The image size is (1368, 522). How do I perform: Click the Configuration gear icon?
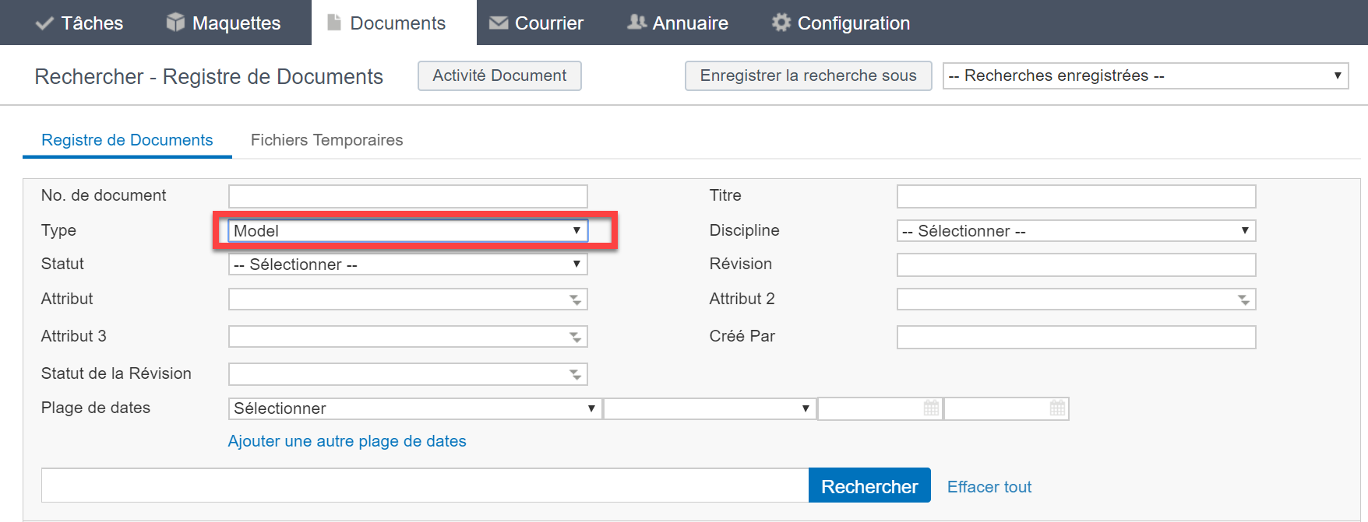click(x=781, y=23)
